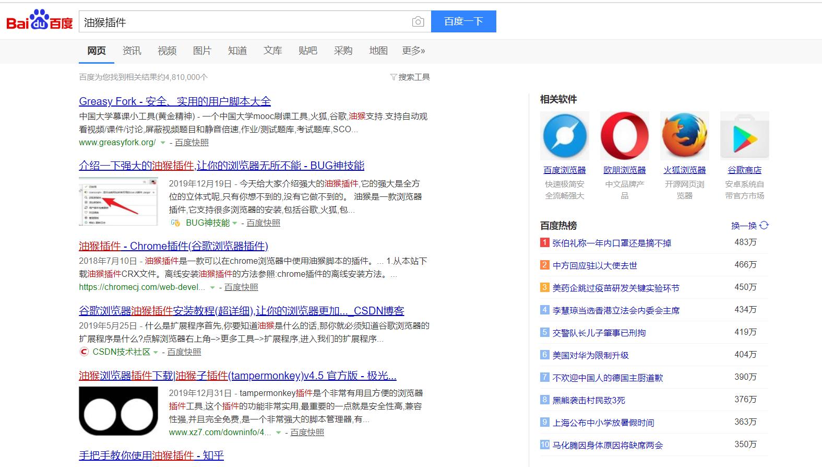Click the camera image search icon

coord(418,22)
